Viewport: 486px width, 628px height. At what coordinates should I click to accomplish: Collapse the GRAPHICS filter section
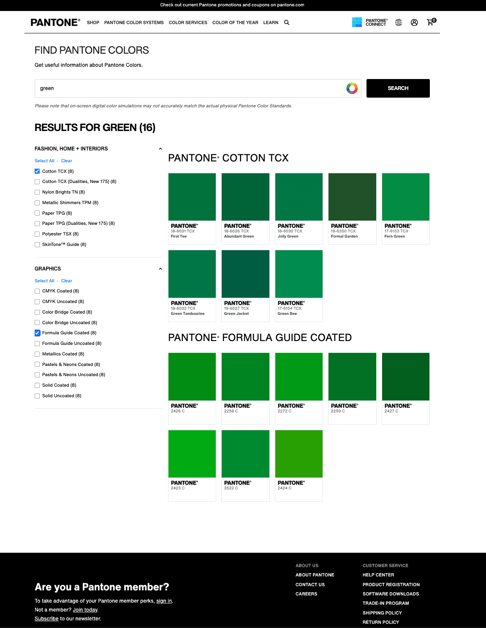click(x=160, y=268)
